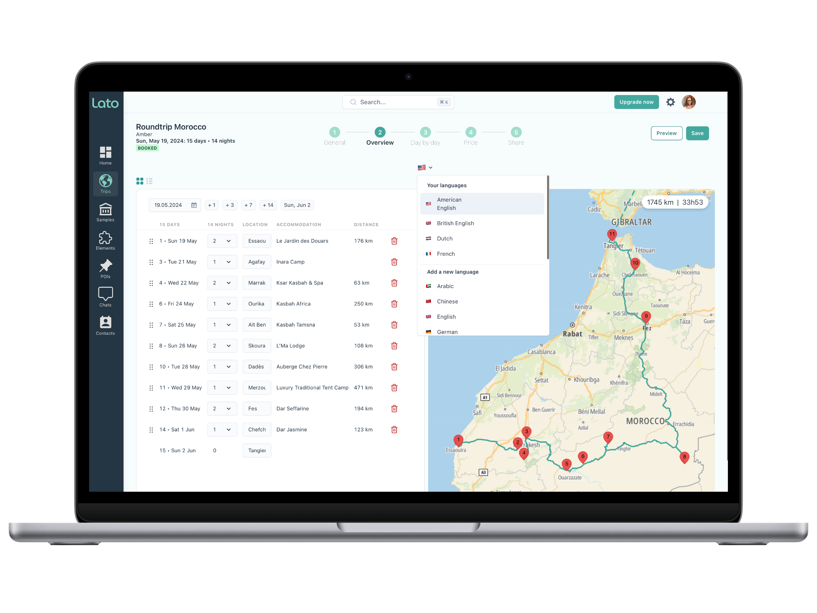Expand the flag language dropdown

[x=425, y=168]
